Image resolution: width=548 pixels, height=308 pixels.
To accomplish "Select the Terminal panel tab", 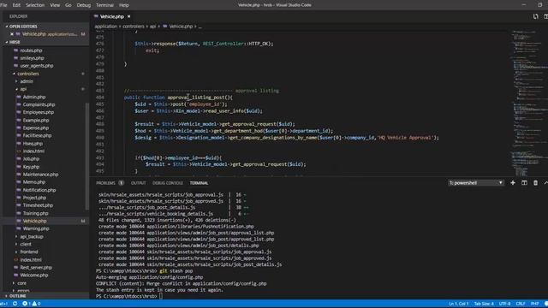I will pyautogui.click(x=199, y=183).
